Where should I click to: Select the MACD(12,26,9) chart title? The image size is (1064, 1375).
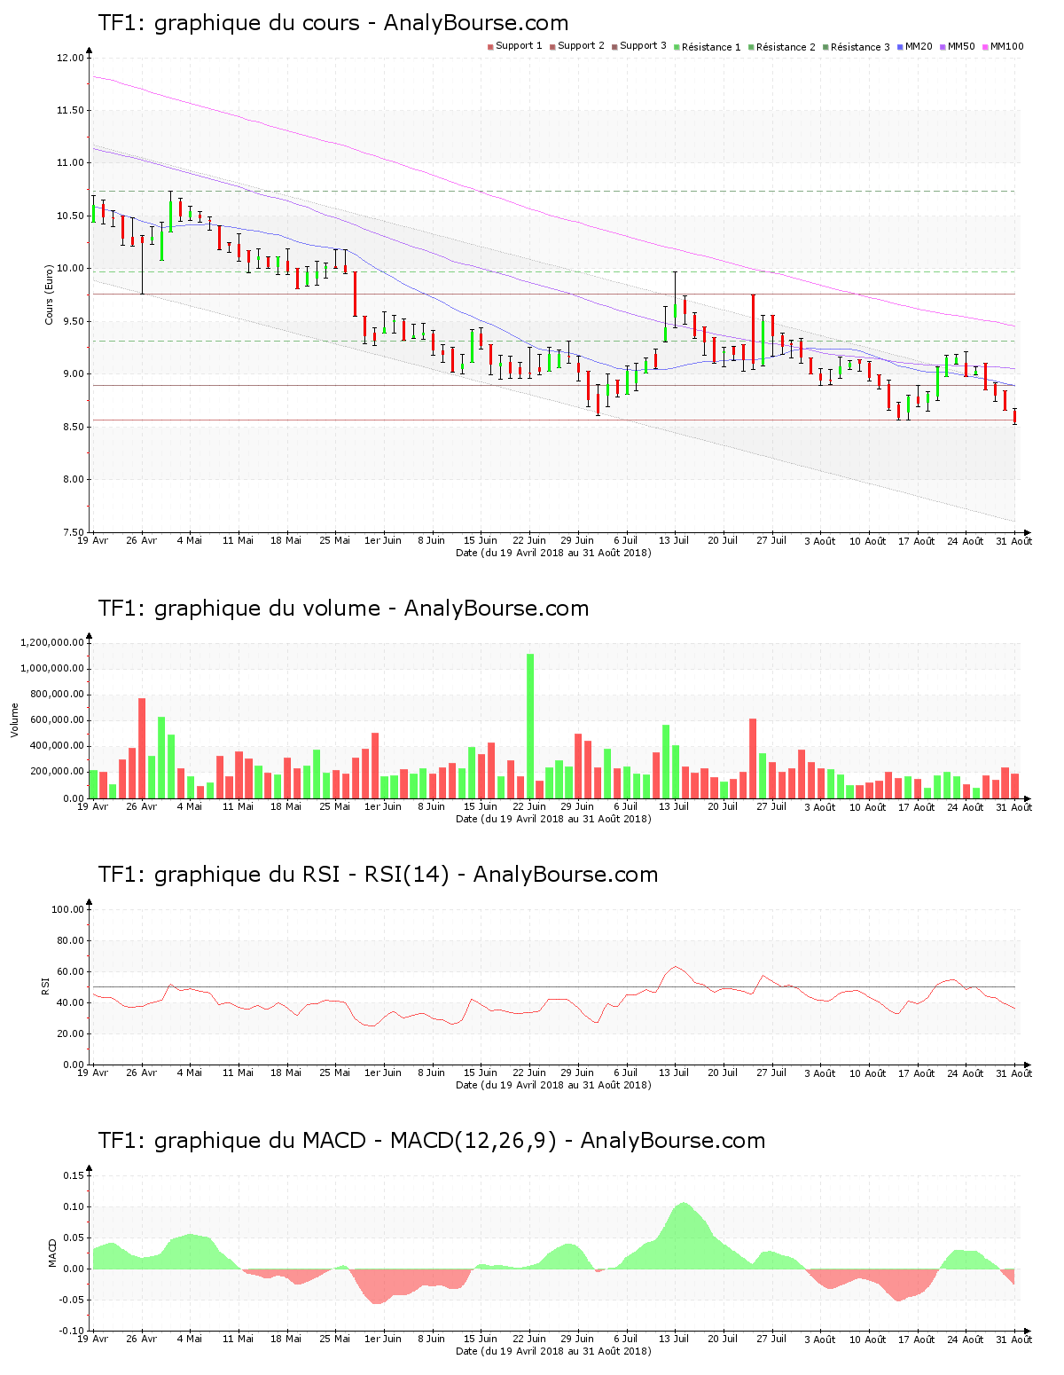431,1141
